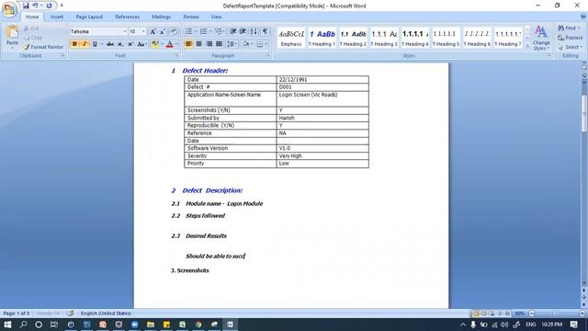Align text to the right

(209, 44)
